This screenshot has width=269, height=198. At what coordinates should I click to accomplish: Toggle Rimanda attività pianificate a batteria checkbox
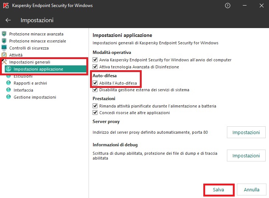(x=95, y=106)
